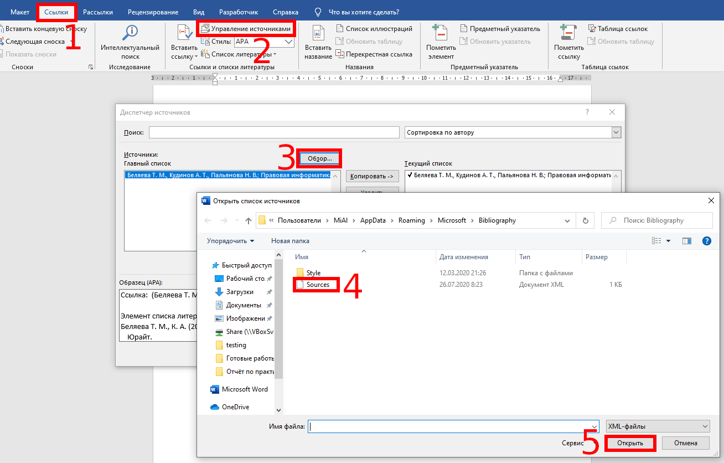Click Вставить название caption icon

pyautogui.click(x=318, y=33)
